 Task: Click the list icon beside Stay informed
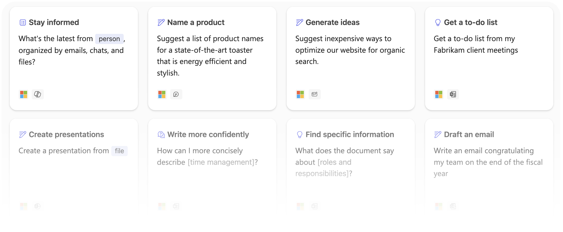23,22
